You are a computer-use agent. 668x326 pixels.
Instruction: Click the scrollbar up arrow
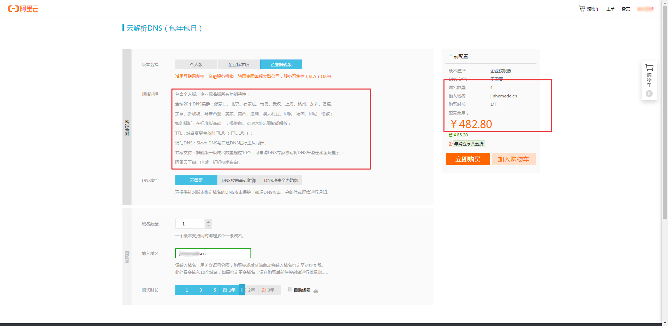(665, 2)
